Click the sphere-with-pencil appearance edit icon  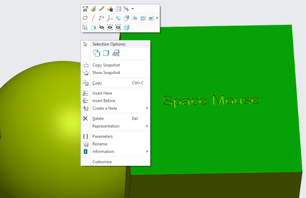click(x=93, y=9)
